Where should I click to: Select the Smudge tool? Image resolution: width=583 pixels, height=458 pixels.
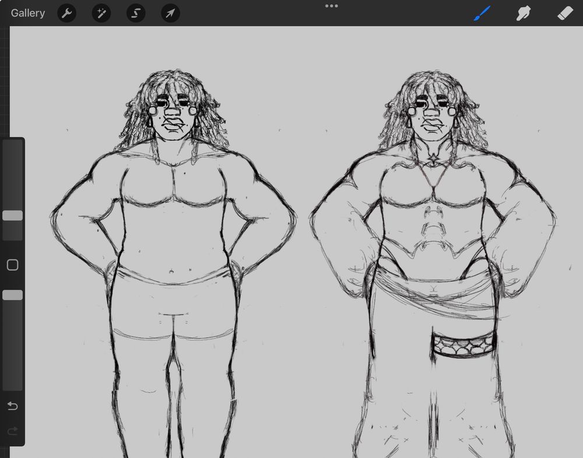(522, 13)
